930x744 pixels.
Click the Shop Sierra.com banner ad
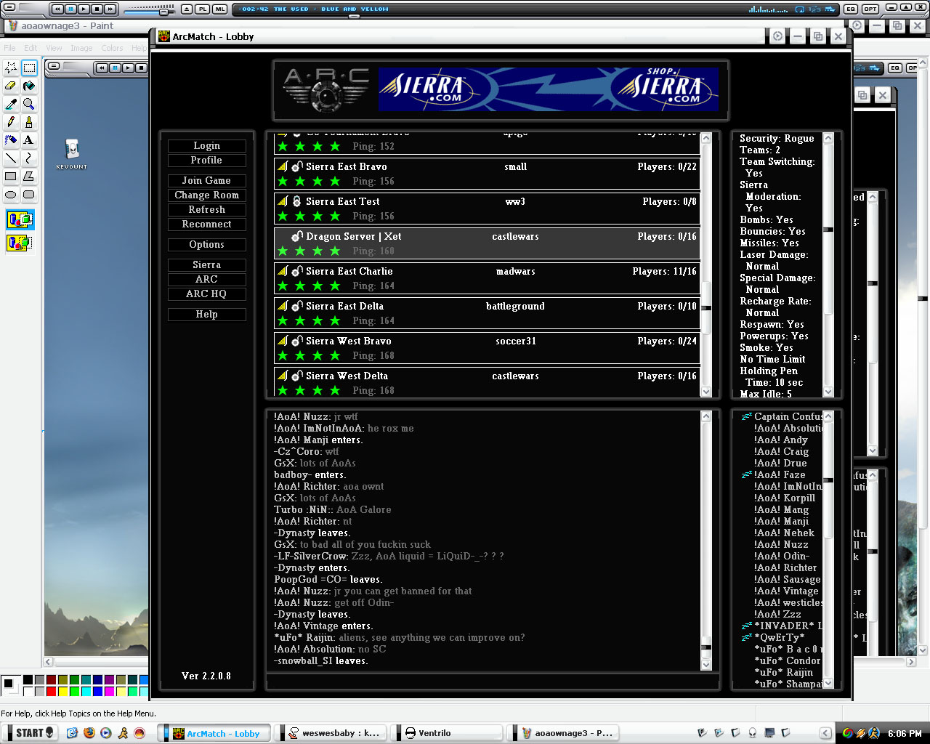click(549, 90)
